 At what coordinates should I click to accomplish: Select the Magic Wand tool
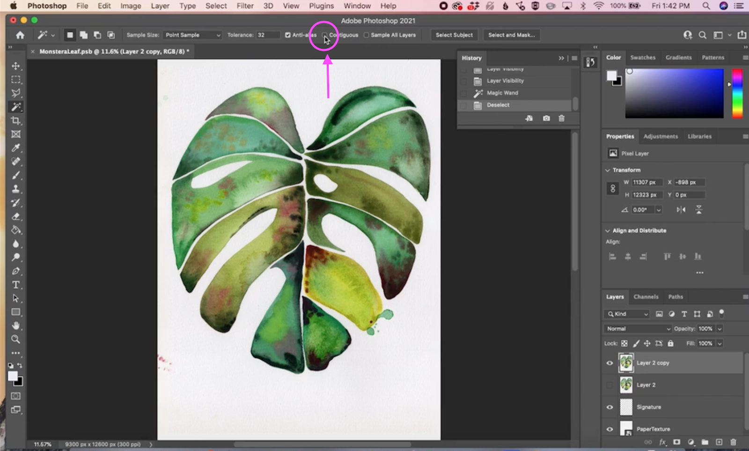click(x=16, y=107)
